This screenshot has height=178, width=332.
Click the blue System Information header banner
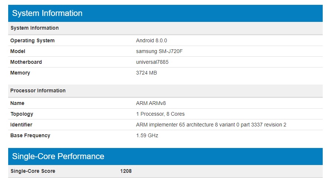click(166, 13)
